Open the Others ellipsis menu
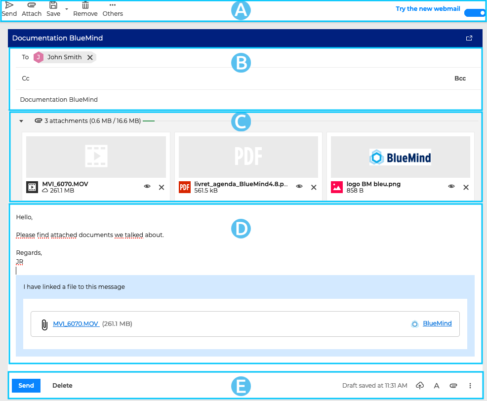Viewport: 487px width, 401px height. pyautogui.click(x=113, y=5)
